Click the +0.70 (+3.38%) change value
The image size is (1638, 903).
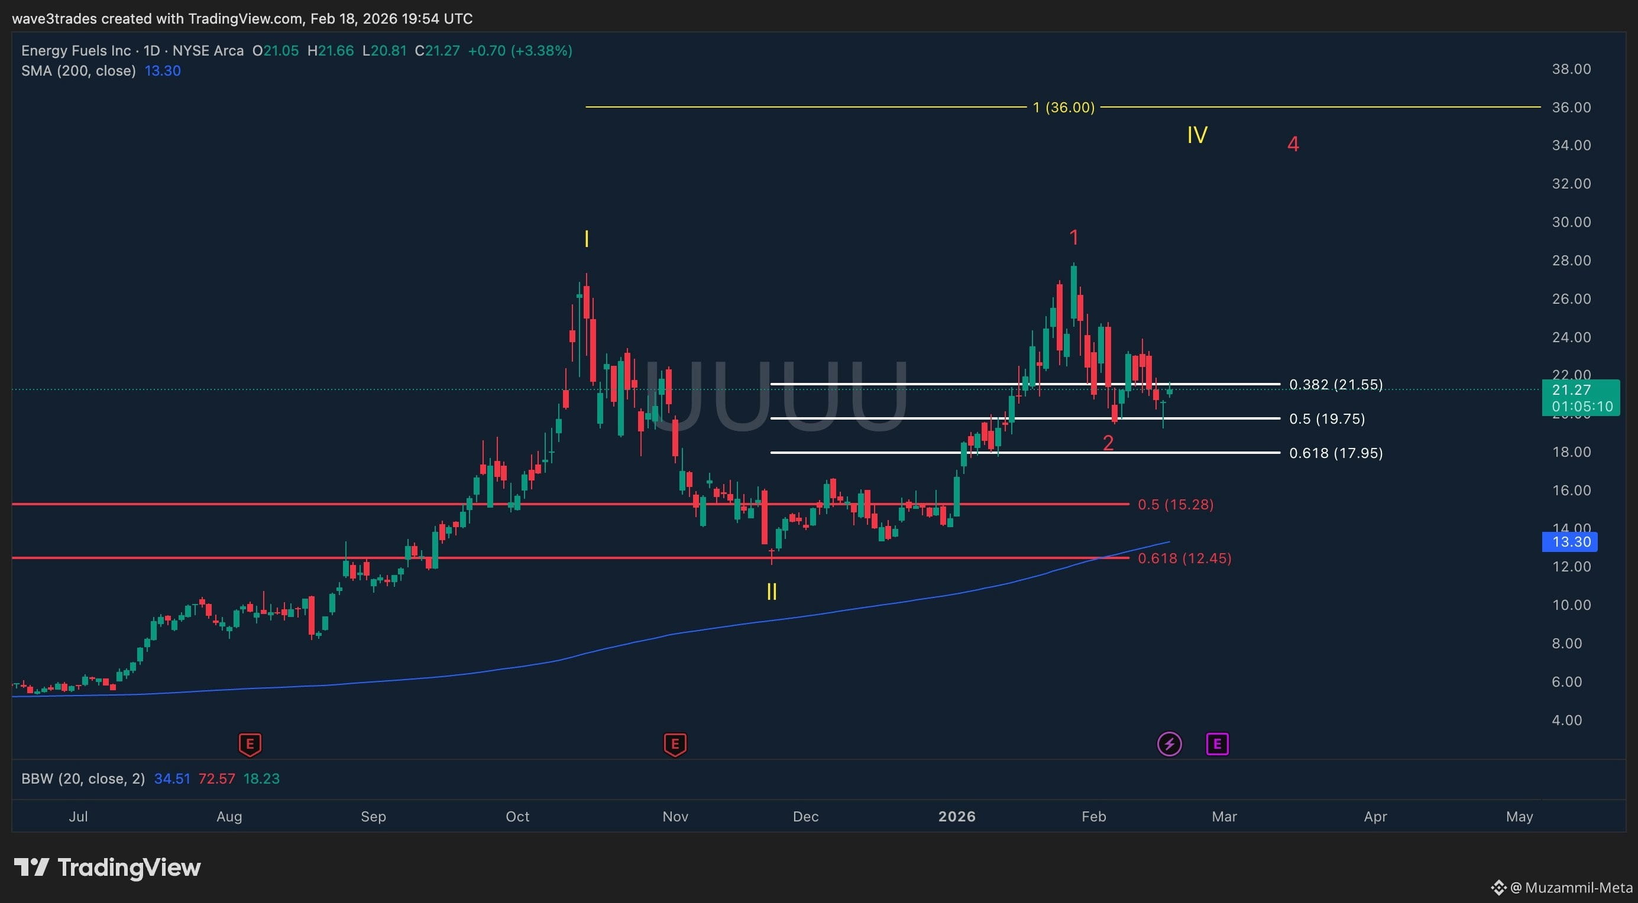(520, 51)
